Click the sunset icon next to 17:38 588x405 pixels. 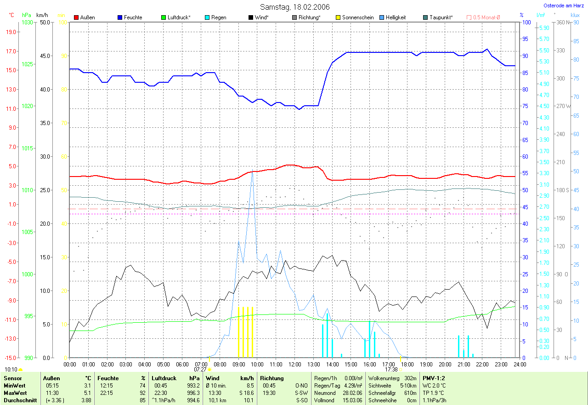pyautogui.click(x=401, y=369)
